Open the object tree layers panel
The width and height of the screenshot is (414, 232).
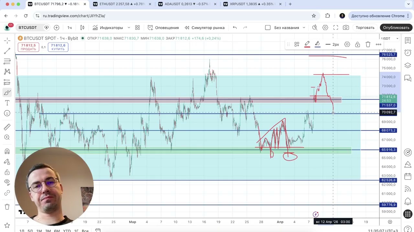[x=408, y=65]
